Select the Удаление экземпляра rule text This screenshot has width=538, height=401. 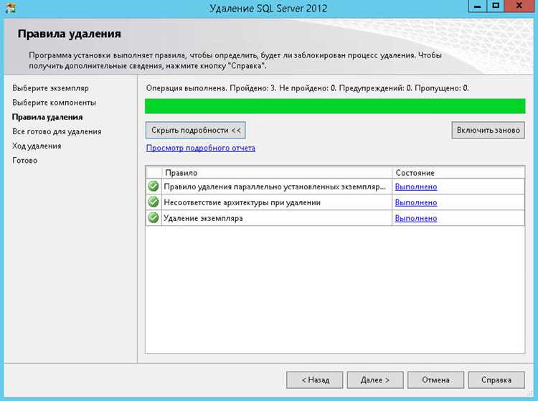[203, 218]
